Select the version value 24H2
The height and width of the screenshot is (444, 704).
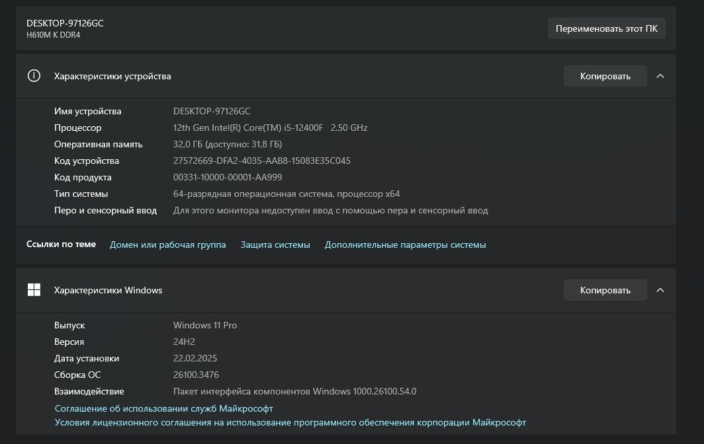point(184,342)
